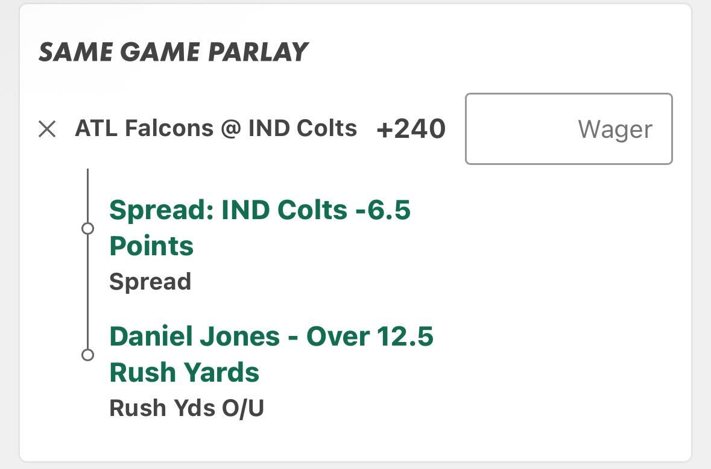Click the gray Spread market label
711x469 pixels.
tap(150, 282)
